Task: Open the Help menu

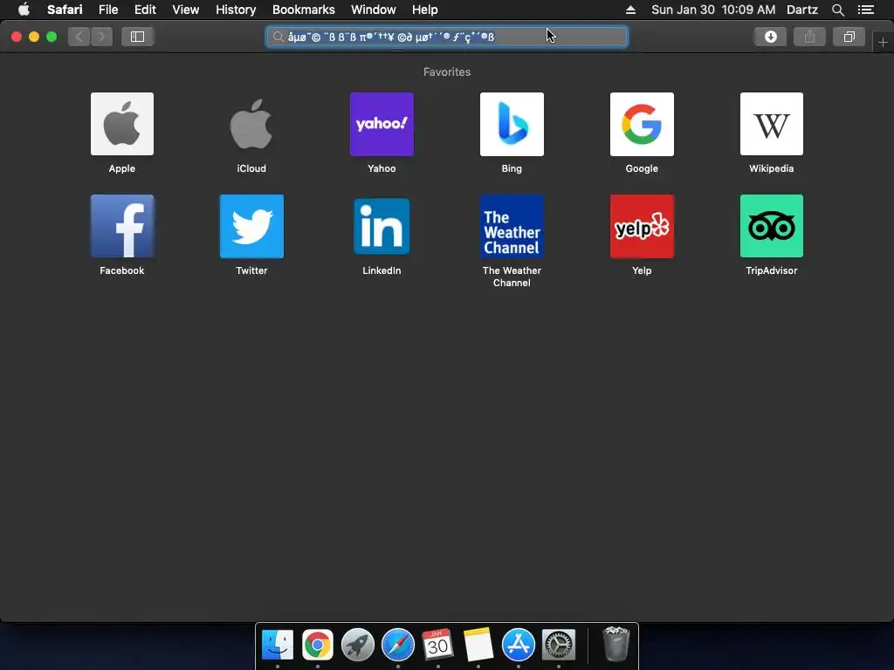Action: pyautogui.click(x=425, y=10)
